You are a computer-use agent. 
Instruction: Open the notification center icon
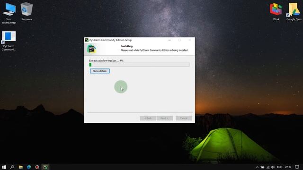[297, 167]
